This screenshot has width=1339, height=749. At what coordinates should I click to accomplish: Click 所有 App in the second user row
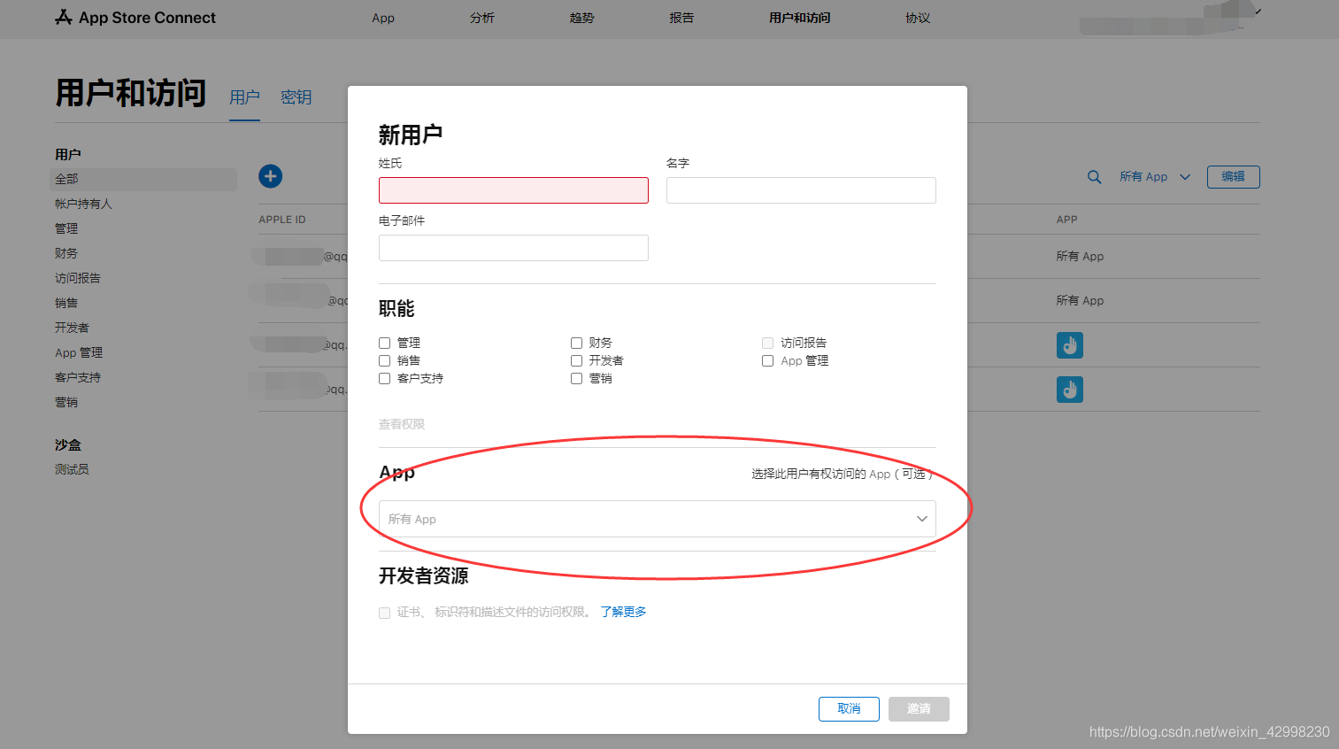1080,301
